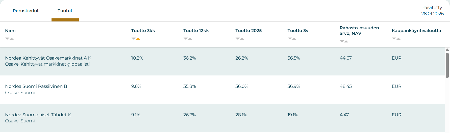The height and width of the screenshot is (133, 450).
Task: Sort NAV column ascending with up arrow
Action: tap(346, 41)
